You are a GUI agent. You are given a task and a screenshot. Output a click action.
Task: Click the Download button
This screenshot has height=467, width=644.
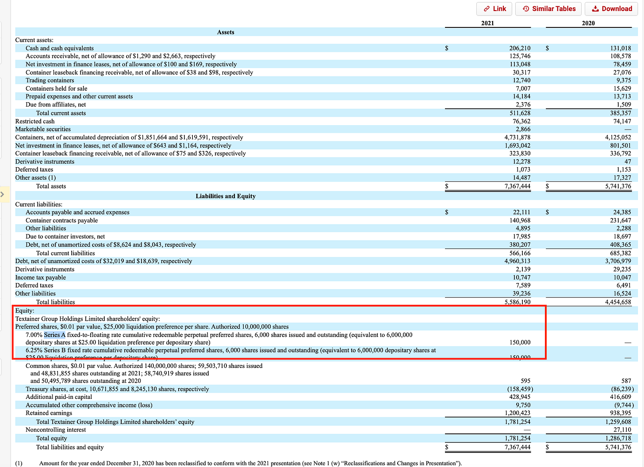[612, 9]
